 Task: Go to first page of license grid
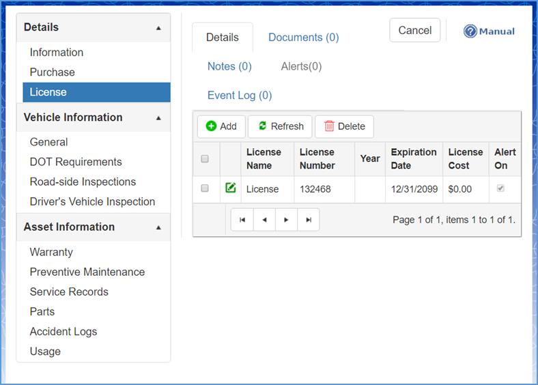coord(242,220)
